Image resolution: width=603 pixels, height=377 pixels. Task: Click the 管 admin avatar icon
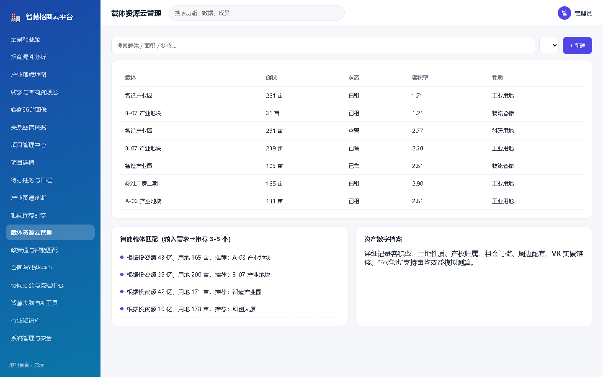coord(564,13)
